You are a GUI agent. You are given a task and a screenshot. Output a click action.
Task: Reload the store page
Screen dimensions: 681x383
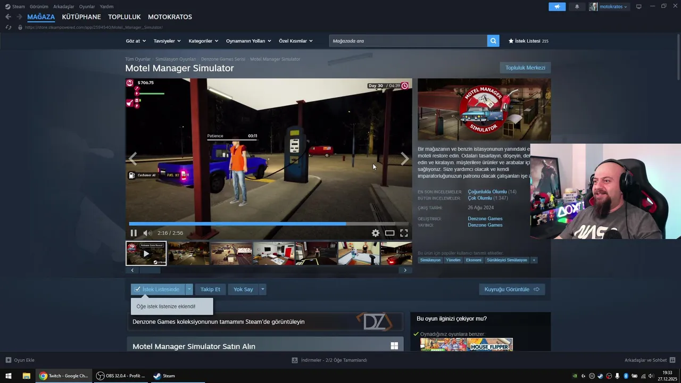tap(8, 27)
